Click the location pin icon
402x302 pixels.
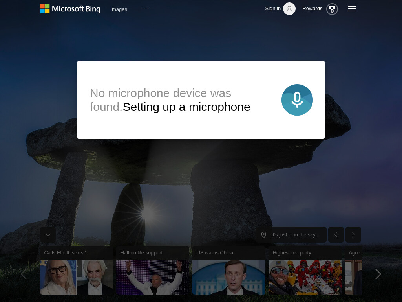tap(263, 235)
